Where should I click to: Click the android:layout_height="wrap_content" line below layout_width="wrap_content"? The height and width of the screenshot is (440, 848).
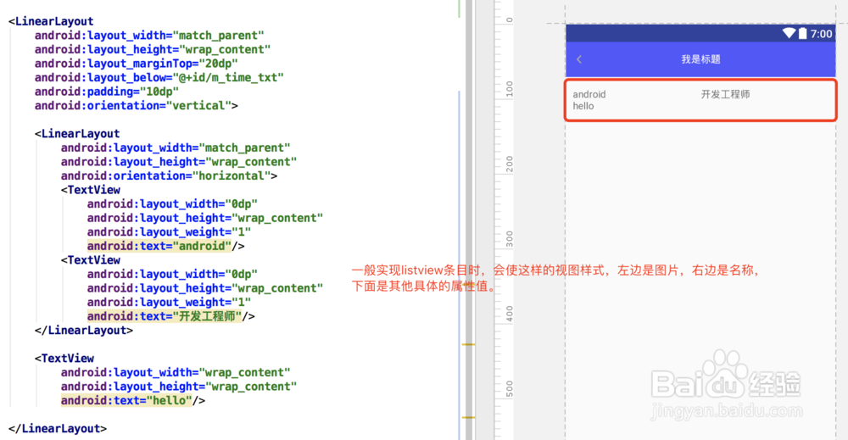178,387
